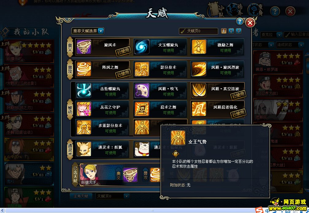
Task: Expand the 查克拉 filter dropdown
Action: coord(271,35)
